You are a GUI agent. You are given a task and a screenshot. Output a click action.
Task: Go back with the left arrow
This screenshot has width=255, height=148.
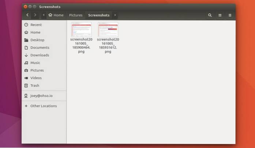coord(27,15)
